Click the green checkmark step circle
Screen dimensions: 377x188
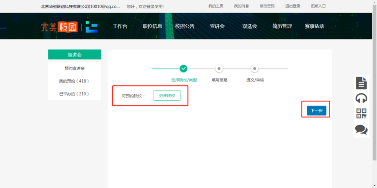point(184,69)
